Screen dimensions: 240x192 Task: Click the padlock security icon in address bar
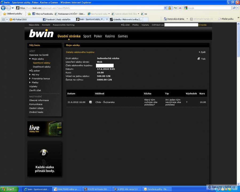(x=169, y=8)
